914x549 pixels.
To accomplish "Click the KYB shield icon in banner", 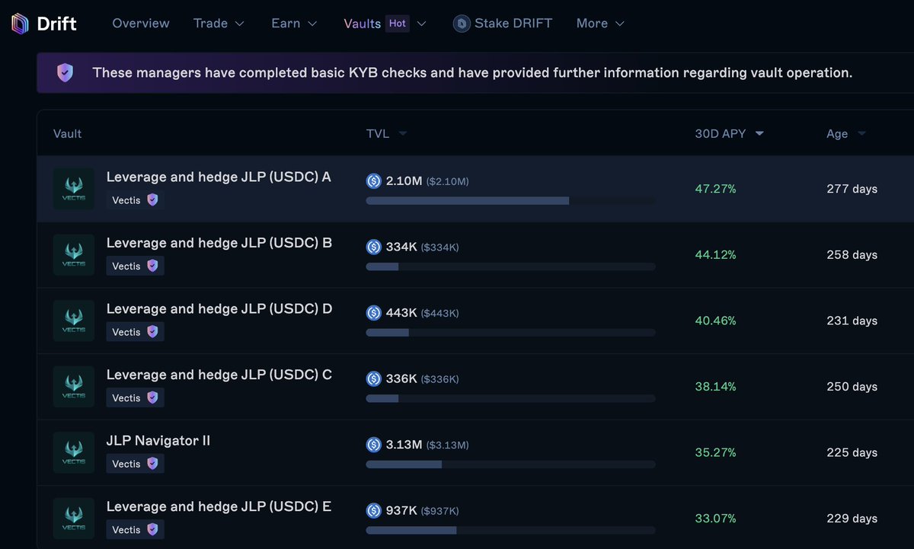I will point(66,73).
